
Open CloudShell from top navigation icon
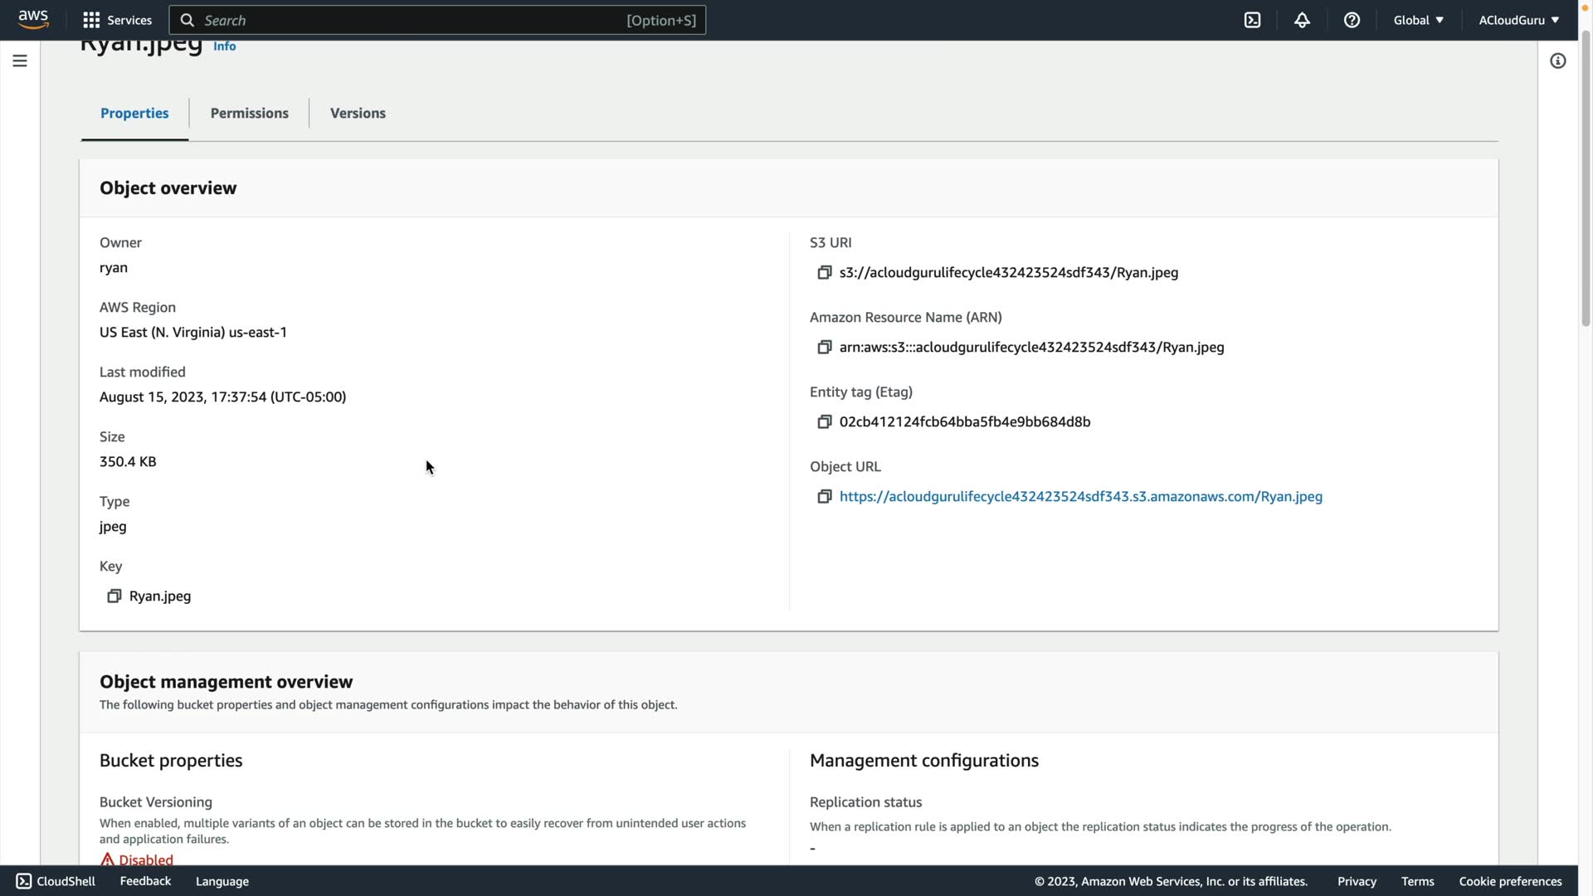pyautogui.click(x=1252, y=20)
